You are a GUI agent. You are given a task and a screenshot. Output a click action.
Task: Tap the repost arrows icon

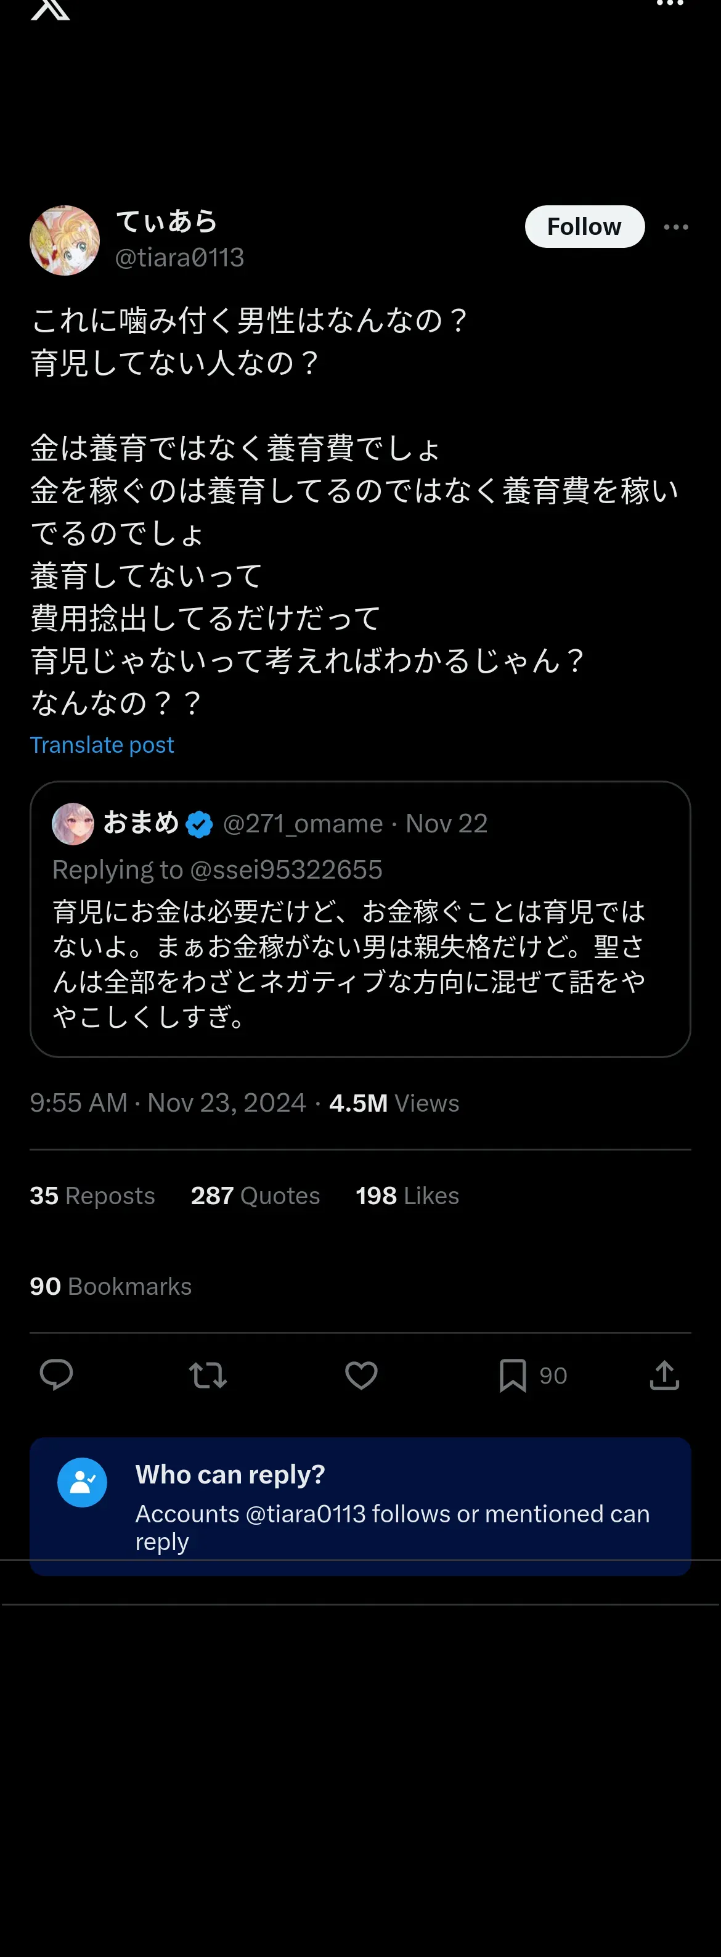click(208, 1375)
